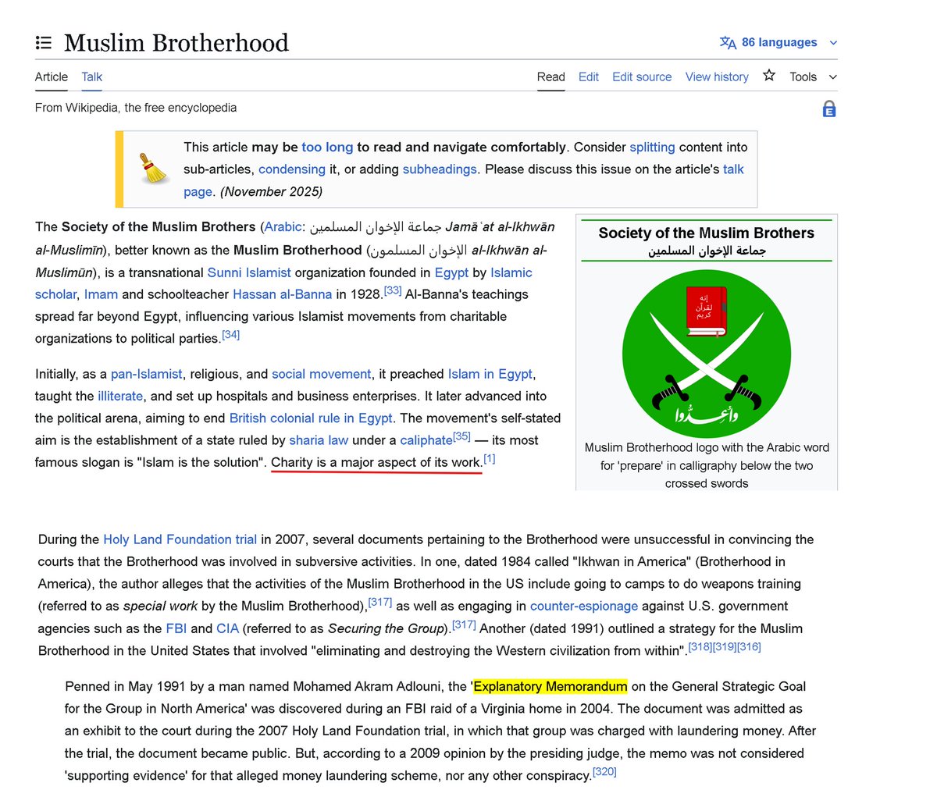Switch to Read mode
The height and width of the screenshot is (797, 937).
point(550,76)
